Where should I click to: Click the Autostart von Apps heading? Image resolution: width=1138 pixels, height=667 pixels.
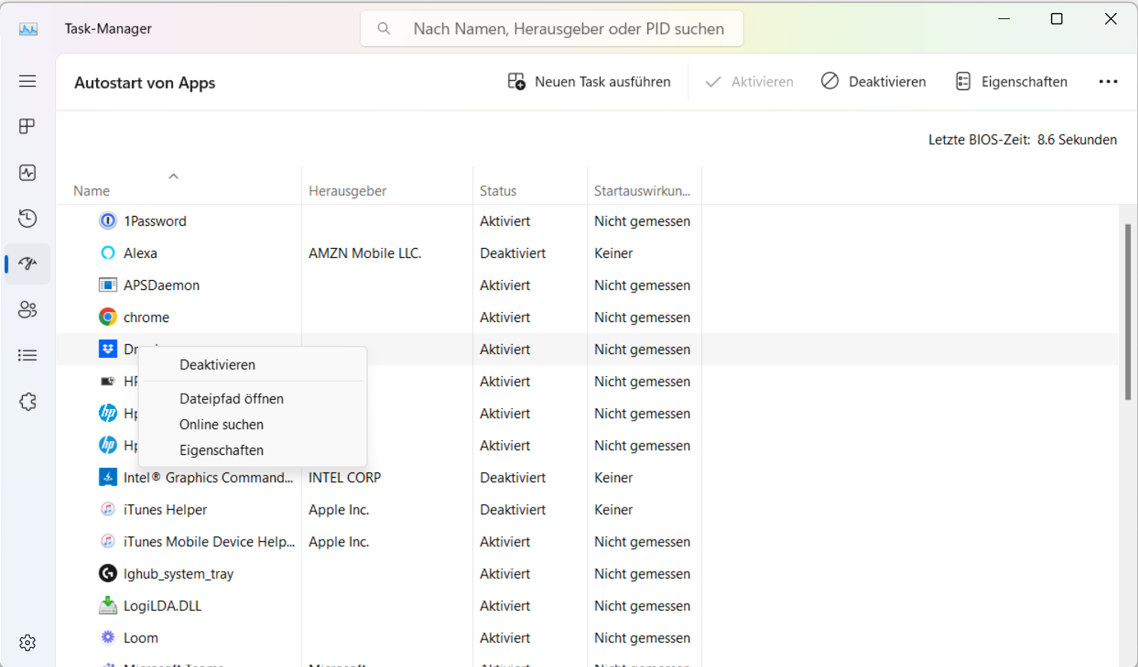click(x=145, y=82)
